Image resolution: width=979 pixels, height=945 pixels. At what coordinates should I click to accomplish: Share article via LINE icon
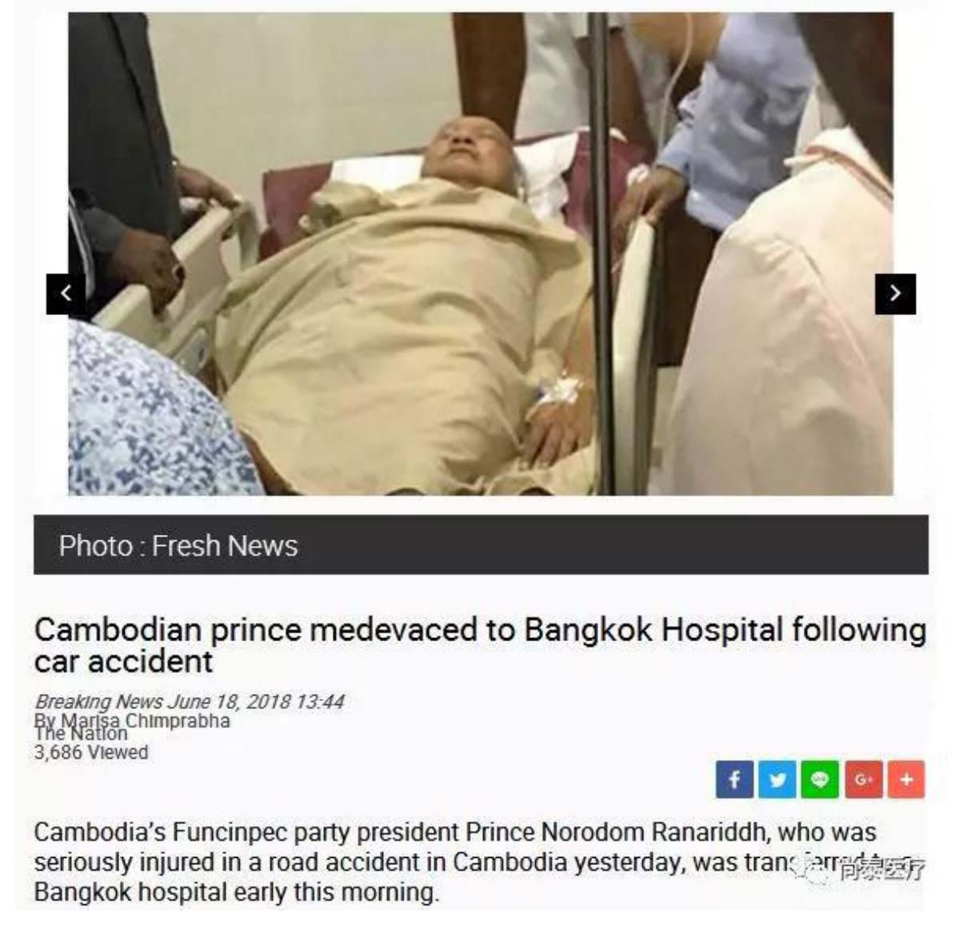tap(820, 779)
